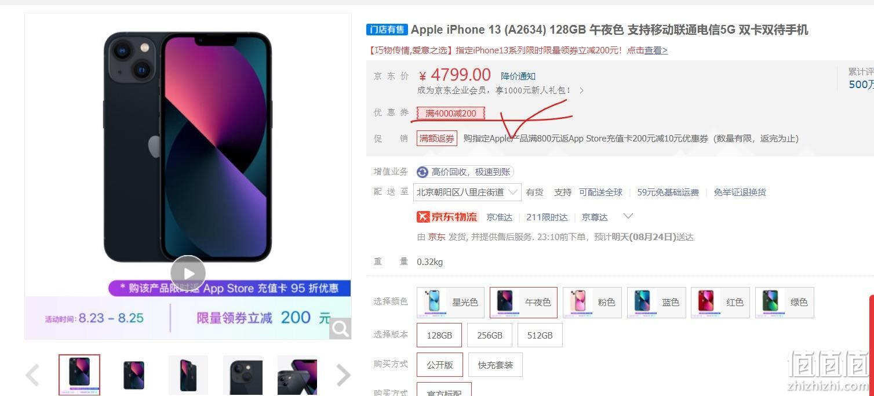This screenshot has width=874, height=396.
Task: Open the 查看 promotion link
Action: point(656,50)
